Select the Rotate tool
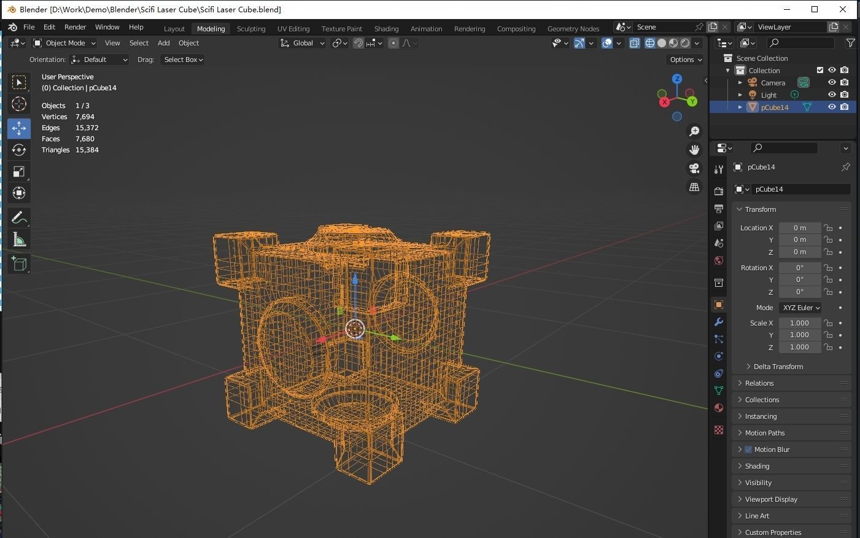860x538 pixels. (19, 150)
